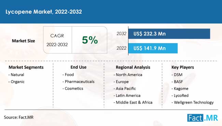Image resolution: width=222 pixels, height=126 pixels.
Task: Click the Key Players heading
Action: coord(183,67)
